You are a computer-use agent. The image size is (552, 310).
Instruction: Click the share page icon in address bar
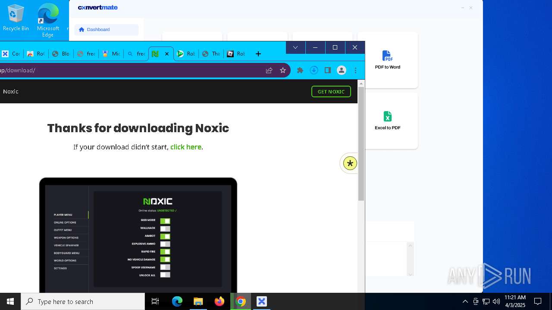point(269,70)
